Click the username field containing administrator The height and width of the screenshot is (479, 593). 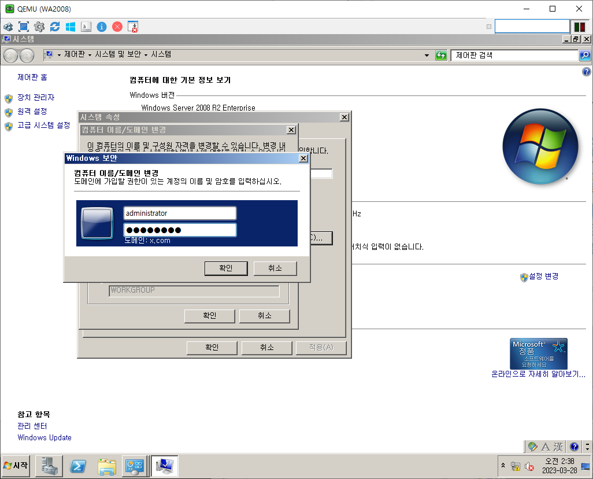coord(180,213)
